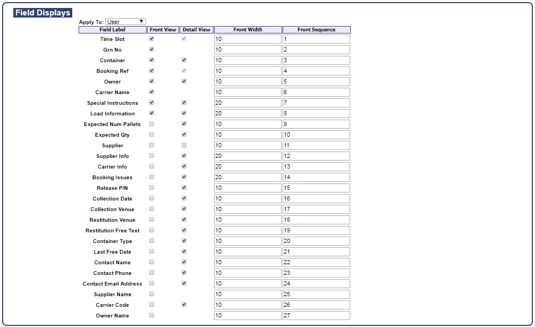Uncheck Detail View for Contact Name
This screenshot has width=535, height=327.
184,262
